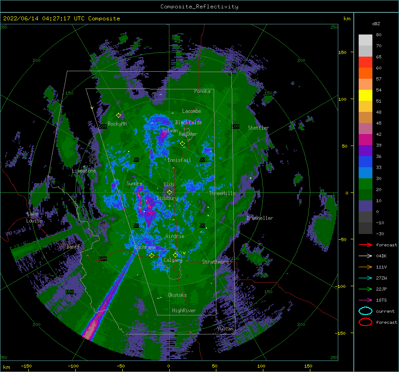Select the cyan 27ZW arrow icon
Screen dimensions: 399x372
(365, 278)
